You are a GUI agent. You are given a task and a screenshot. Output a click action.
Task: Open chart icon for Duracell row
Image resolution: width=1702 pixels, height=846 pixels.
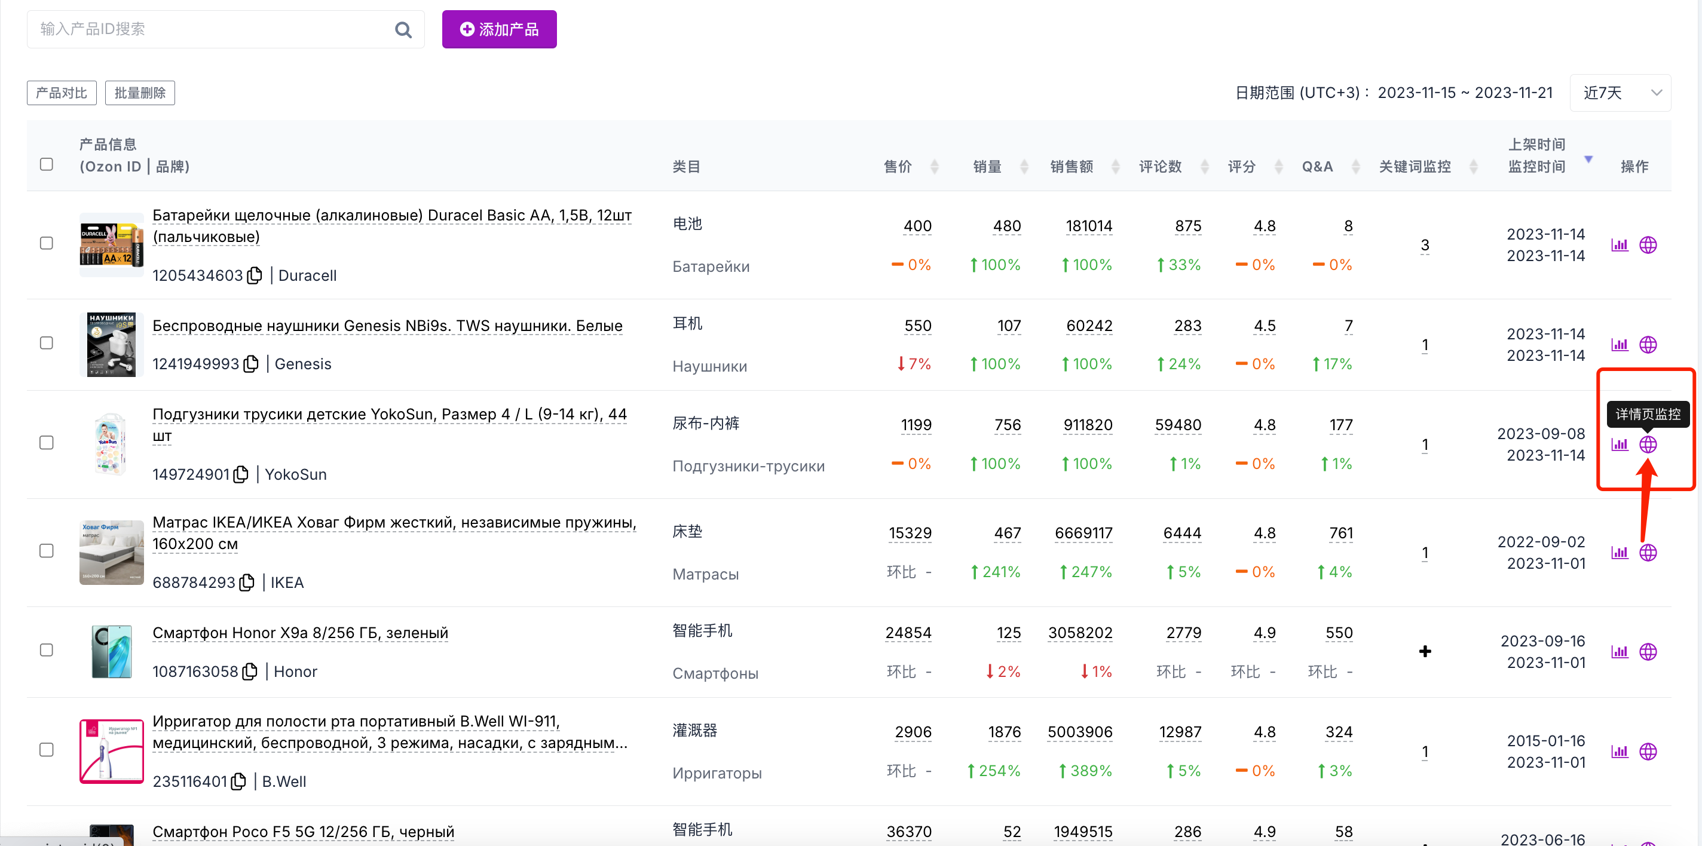click(1620, 245)
